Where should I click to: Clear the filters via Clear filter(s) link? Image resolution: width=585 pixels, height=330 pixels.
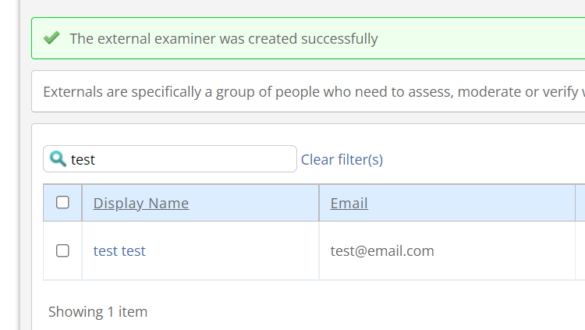click(x=342, y=160)
